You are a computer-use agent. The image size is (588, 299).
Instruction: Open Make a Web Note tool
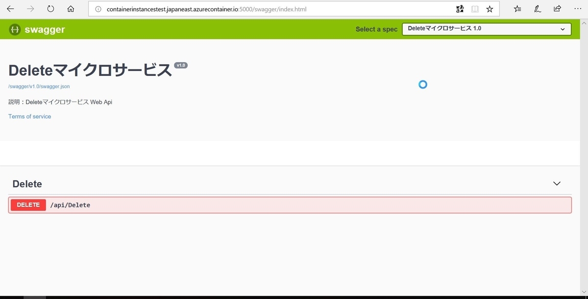537,8
